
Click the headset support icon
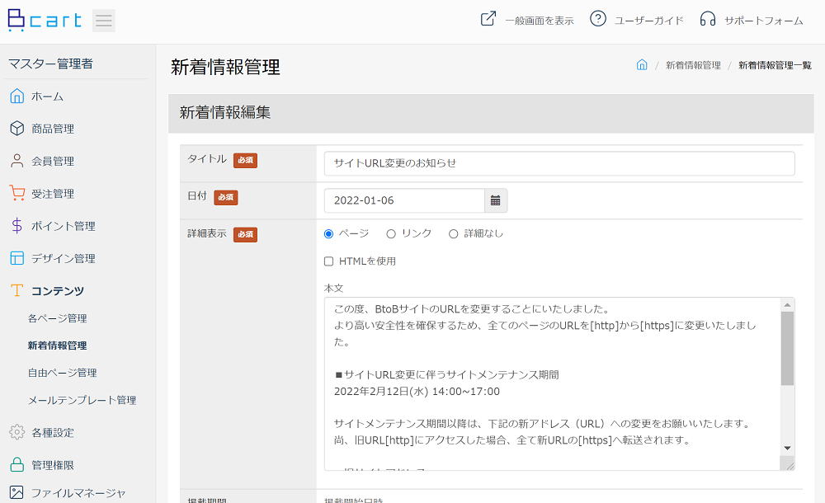coord(708,19)
